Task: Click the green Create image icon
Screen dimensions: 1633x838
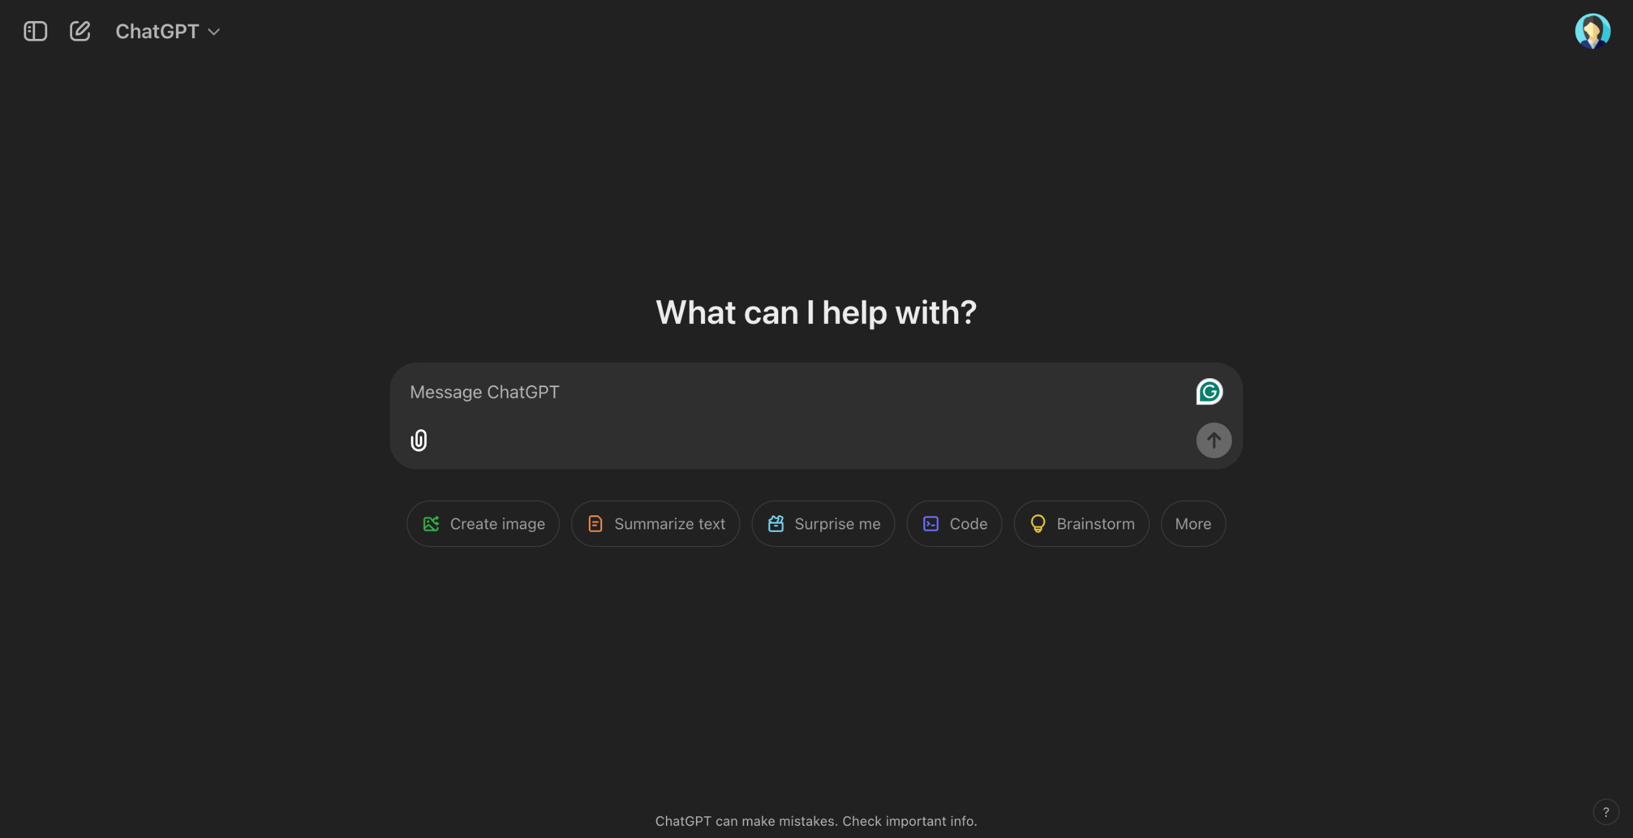Action: pyautogui.click(x=431, y=524)
